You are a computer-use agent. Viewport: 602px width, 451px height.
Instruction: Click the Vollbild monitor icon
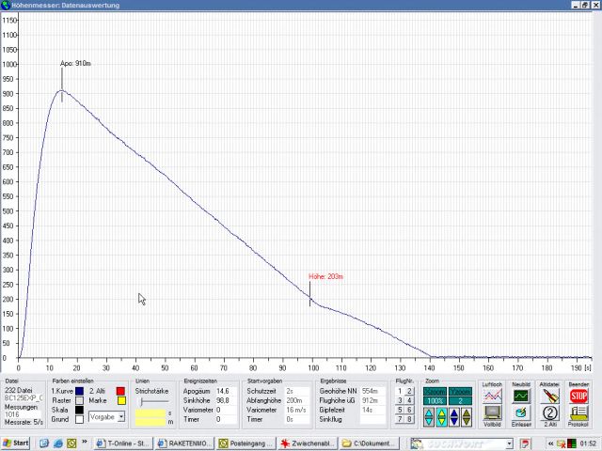(492, 412)
